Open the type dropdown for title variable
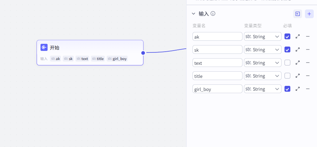This screenshot has width=317, height=147. pyautogui.click(x=263, y=76)
